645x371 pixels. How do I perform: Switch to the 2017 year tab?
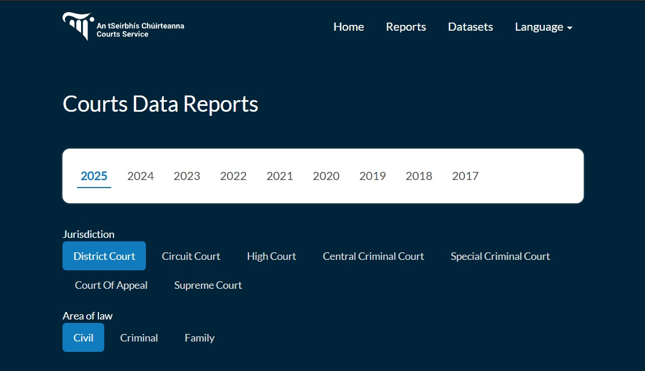[466, 176]
